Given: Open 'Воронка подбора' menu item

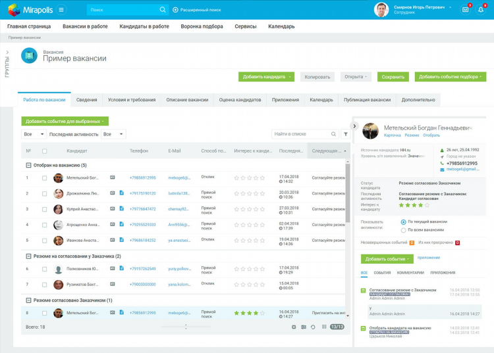Looking at the screenshot, I should point(202,26).
